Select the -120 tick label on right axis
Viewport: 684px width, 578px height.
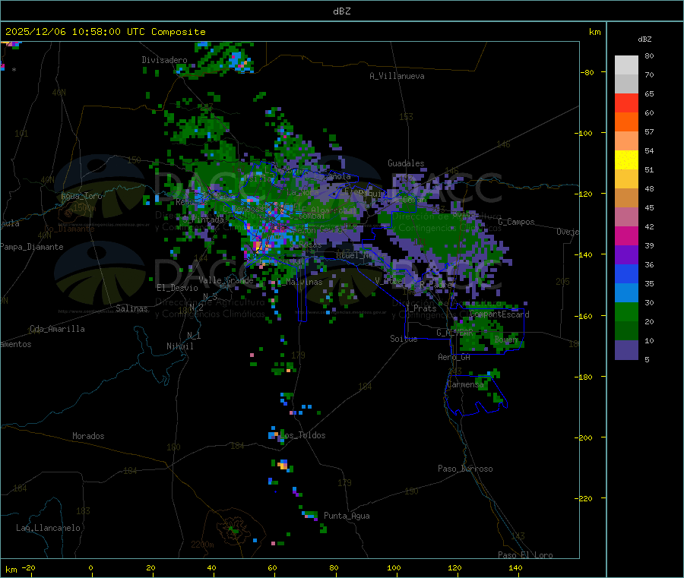pos(583,194)
